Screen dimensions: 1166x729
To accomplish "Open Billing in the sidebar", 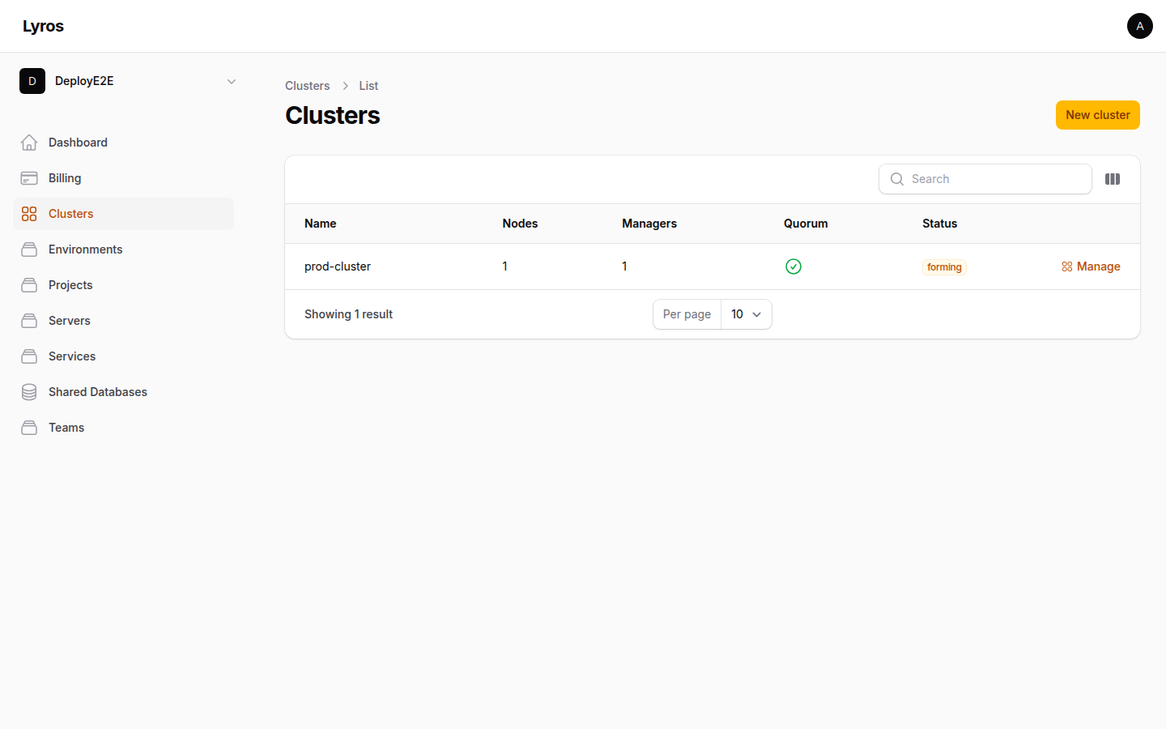I will coord(123,178).
